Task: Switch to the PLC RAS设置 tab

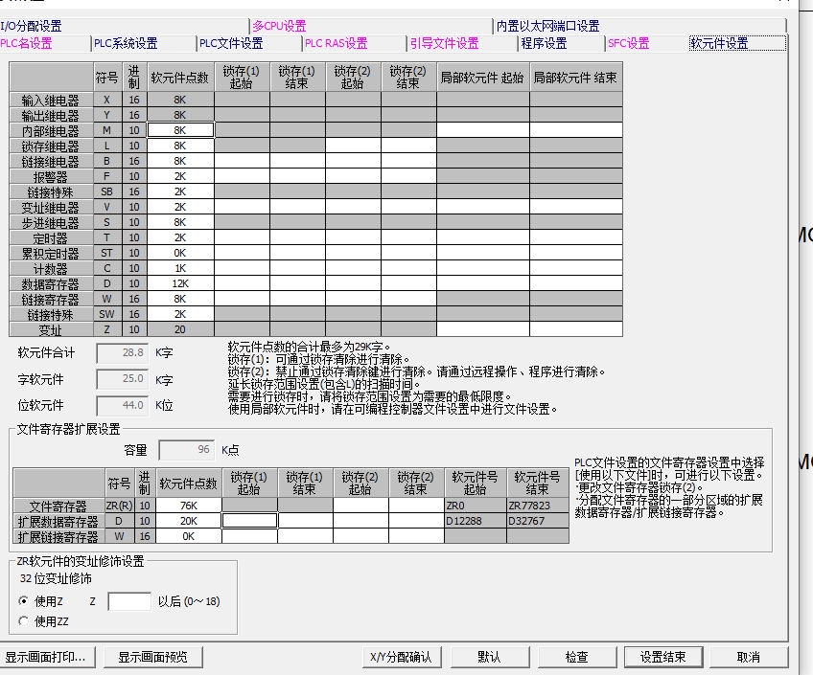Action: click(336, 43)
